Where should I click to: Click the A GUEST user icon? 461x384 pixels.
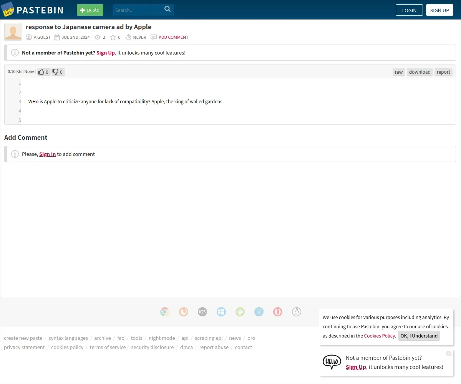tap(29, 37)
